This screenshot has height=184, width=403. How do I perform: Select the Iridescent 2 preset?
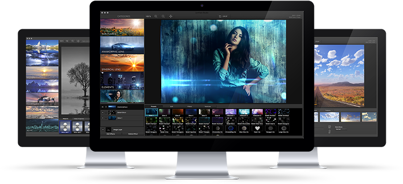(x=244, y=112)
